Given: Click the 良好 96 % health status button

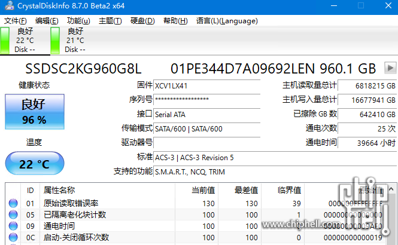Looking at the screenshot, I should pyautogui.click(x=35, y=112).
